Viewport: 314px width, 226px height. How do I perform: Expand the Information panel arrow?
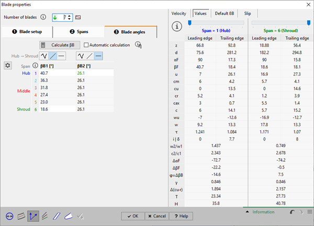pos(248,212)
